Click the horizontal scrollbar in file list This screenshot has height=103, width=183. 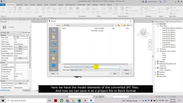96,64
